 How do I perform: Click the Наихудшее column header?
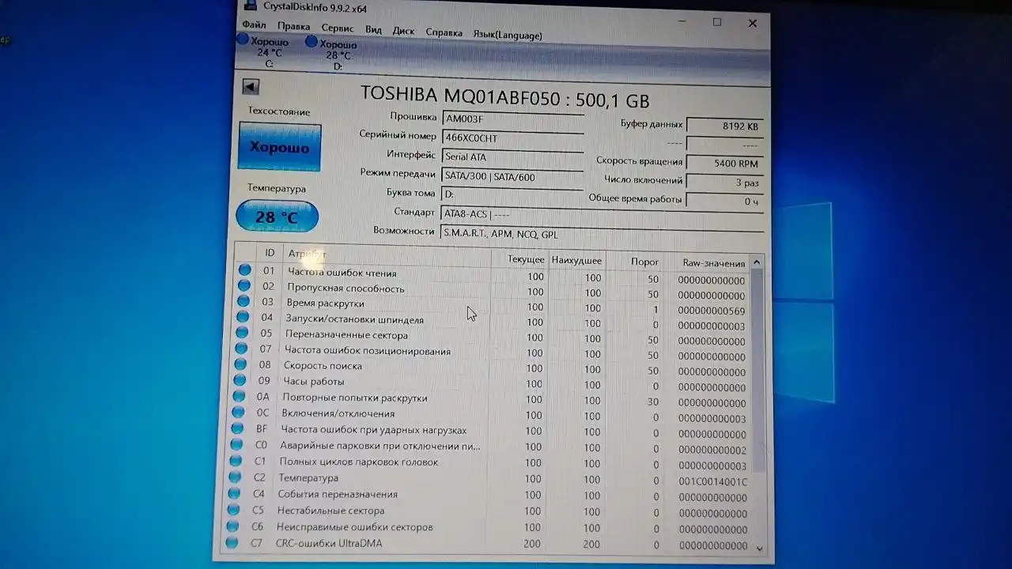[x=576, y=261]
